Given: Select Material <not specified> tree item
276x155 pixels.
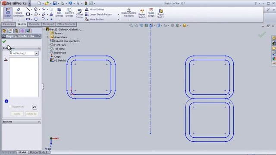Looking at the screenshot, I should tap(67, 41).
